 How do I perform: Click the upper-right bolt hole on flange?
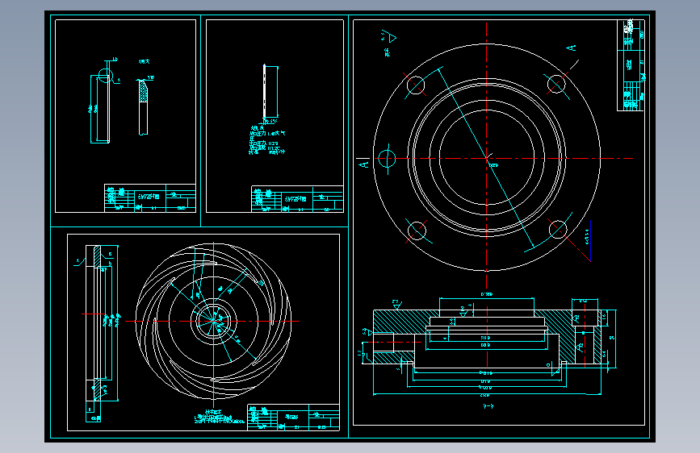tap(557, 84)
